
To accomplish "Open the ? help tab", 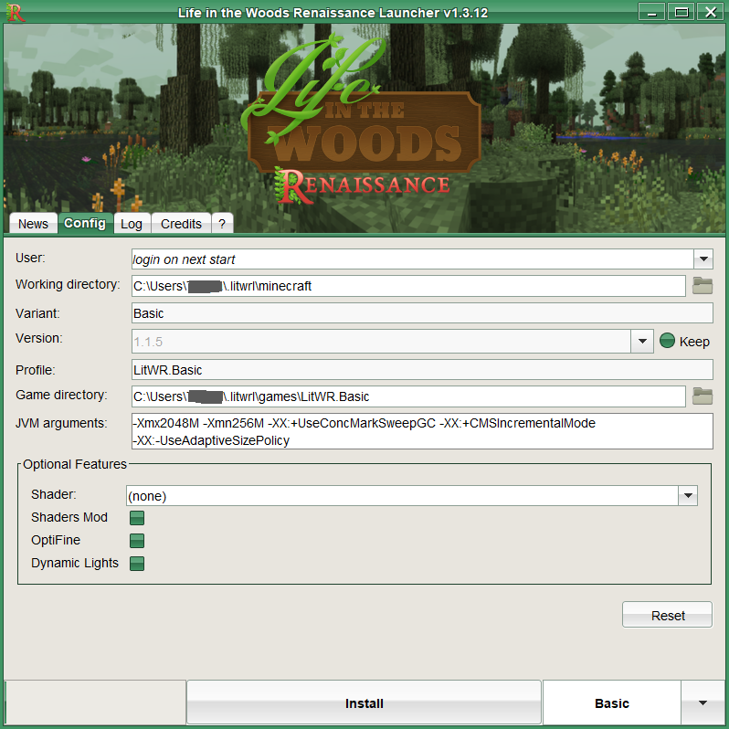I will coord(222,224).
